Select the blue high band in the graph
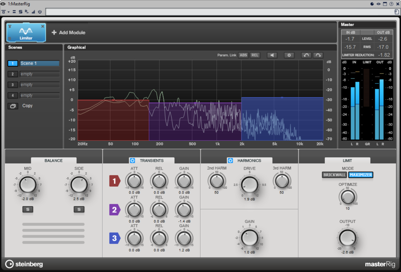401x272 pixels. 282,119
